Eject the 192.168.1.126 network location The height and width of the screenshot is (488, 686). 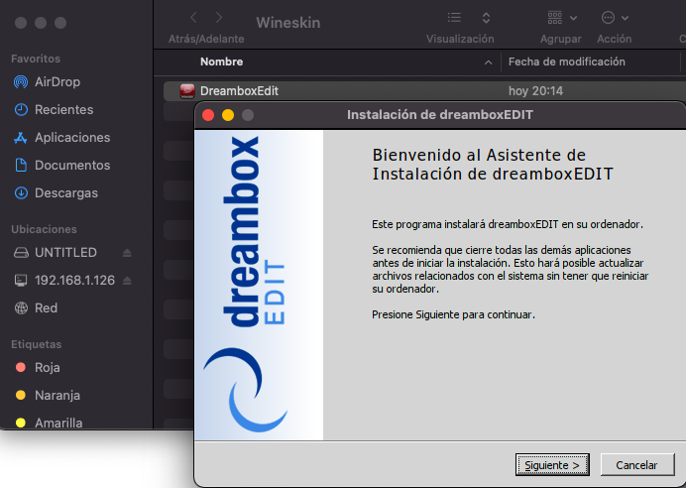coord(126,281)
